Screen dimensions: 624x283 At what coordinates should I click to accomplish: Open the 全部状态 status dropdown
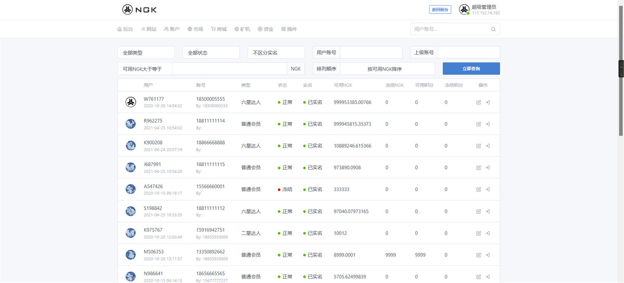click(x=211, y=53)
